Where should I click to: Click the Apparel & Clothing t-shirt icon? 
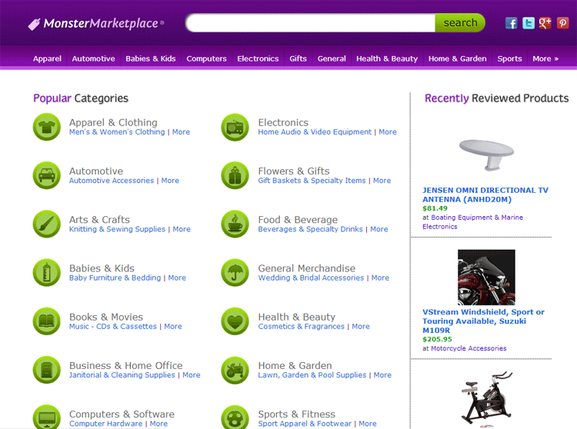coord(47,127)
